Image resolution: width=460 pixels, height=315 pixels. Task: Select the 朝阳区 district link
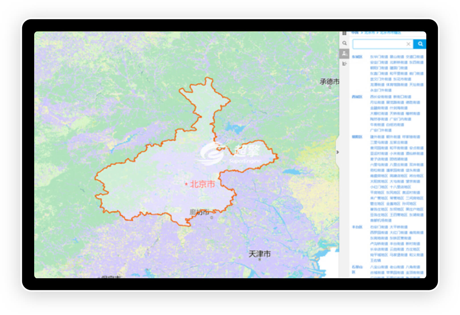click(357, 137)
